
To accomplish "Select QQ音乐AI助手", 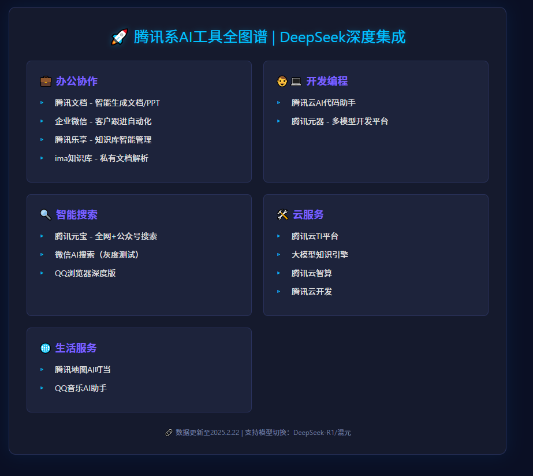I will 81,388.
